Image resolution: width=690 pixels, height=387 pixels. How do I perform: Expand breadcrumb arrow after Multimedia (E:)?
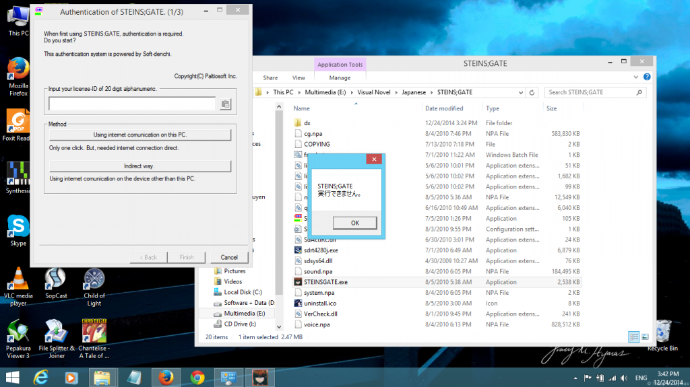(352, 92)
